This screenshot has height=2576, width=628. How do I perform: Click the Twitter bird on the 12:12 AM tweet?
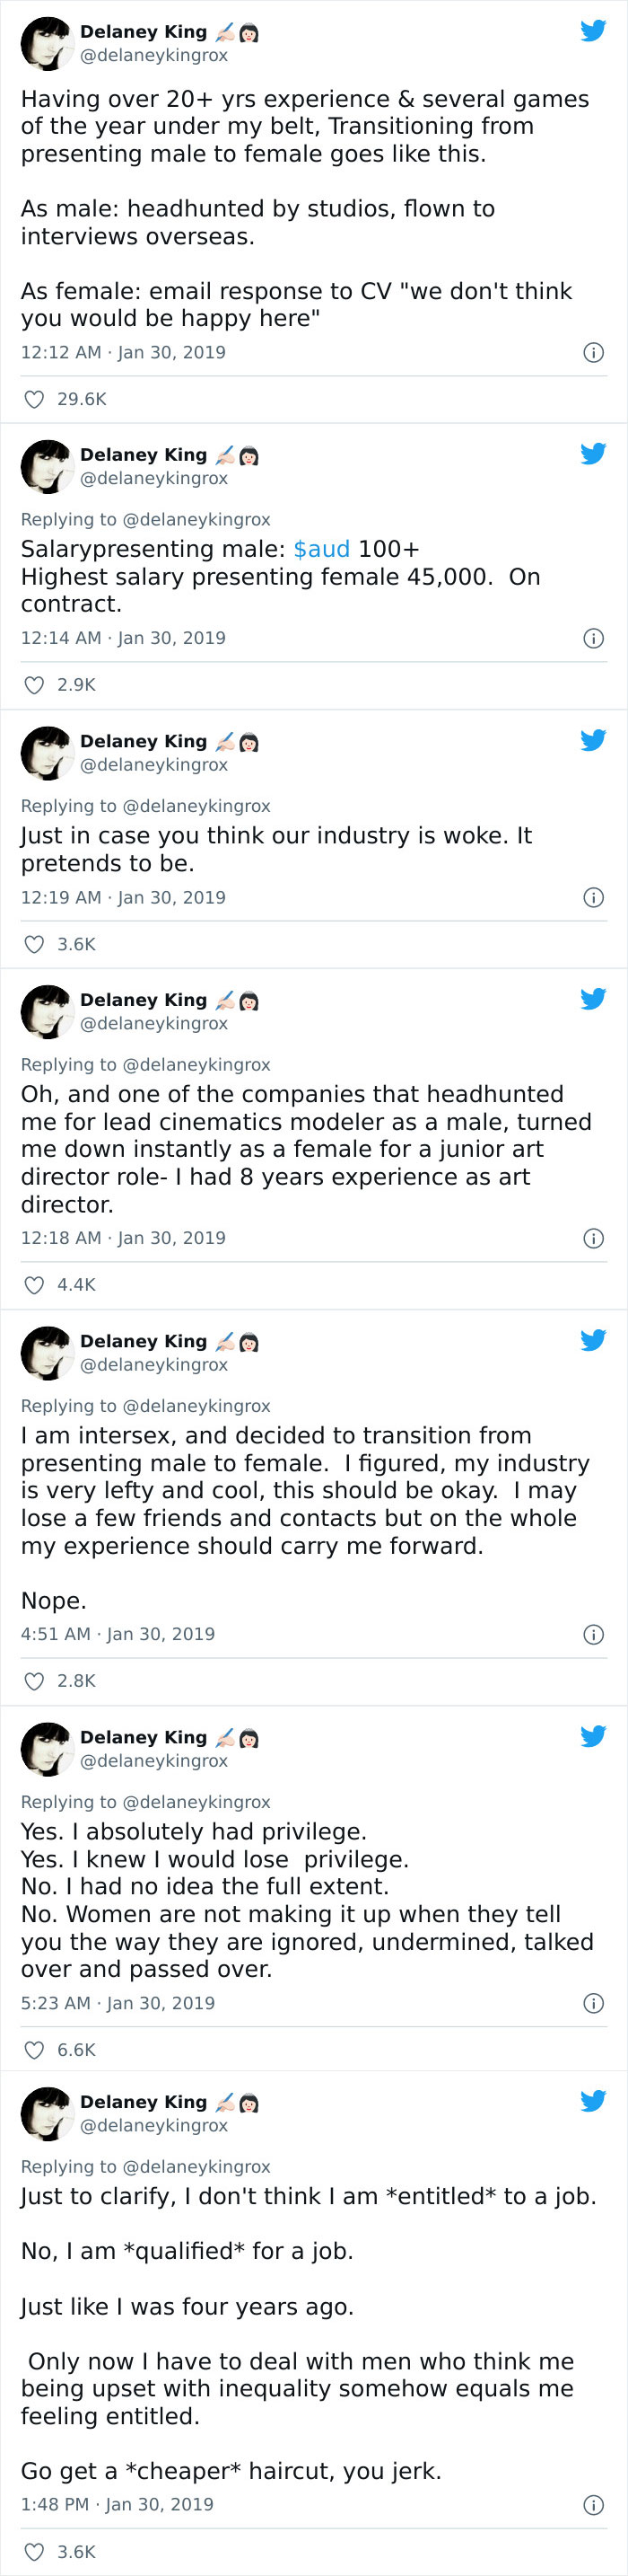tap(593, 31)
